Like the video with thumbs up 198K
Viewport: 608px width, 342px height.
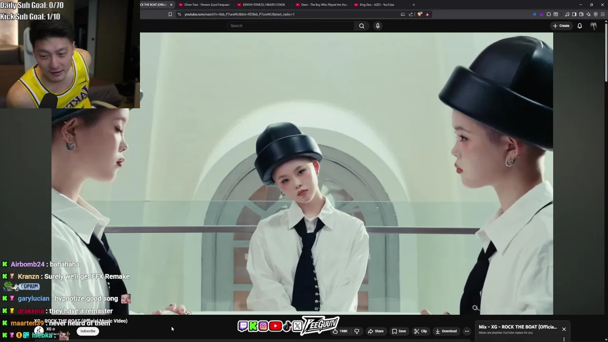click(x=340, y=331)
